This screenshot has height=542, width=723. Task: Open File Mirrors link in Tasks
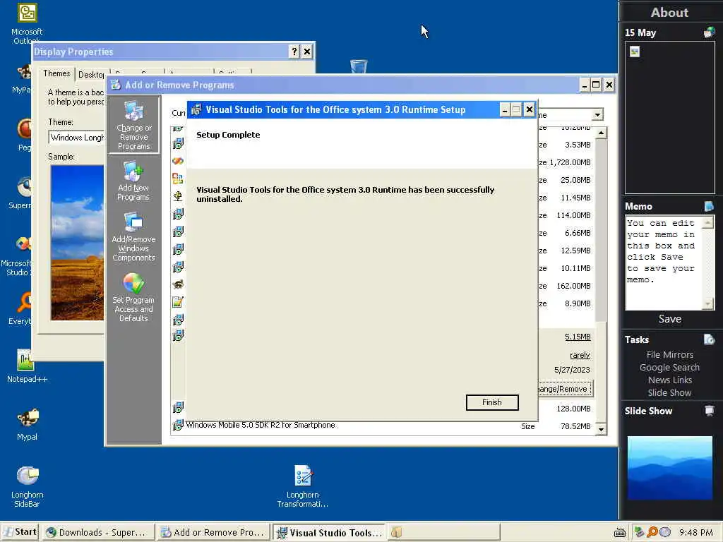(x=669, y=354)
